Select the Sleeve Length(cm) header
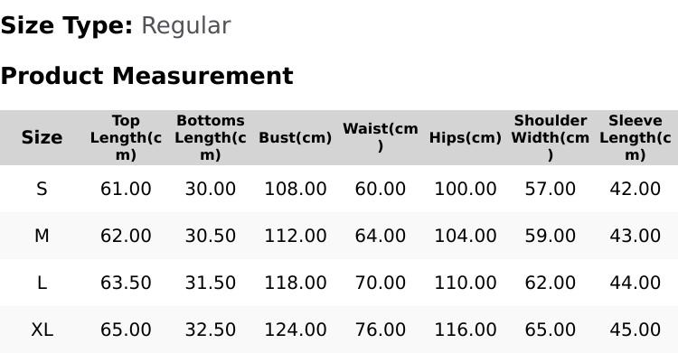Viewport: 678px width, 353px height. pos(636,137)
